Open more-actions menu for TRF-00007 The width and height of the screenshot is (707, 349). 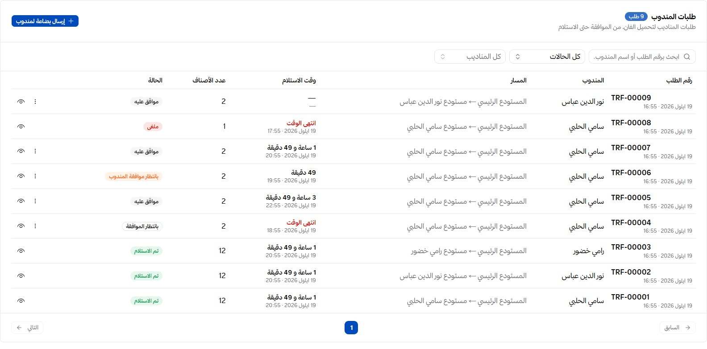(x=35, y=151)
